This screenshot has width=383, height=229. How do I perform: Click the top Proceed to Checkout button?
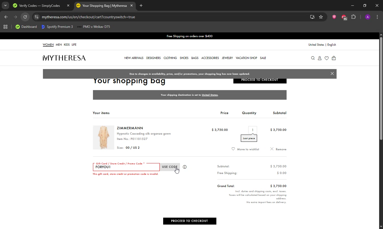click(x=260, y=81)
